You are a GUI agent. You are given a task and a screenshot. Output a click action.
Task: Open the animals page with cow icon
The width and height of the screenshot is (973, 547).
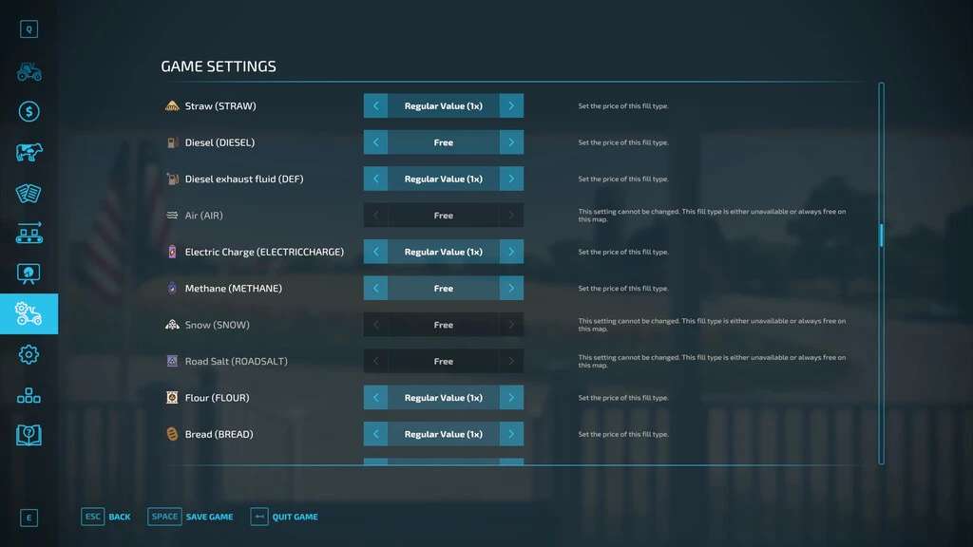[x=29, y=152]
